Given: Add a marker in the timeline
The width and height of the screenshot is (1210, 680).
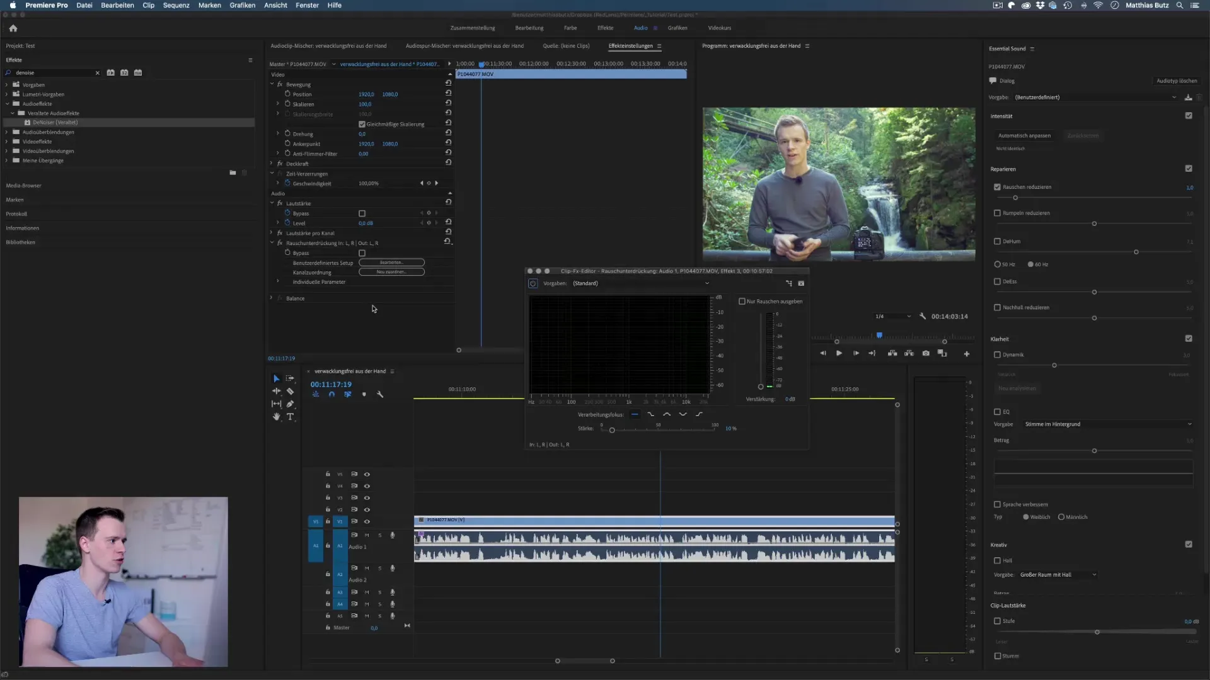Looking at the screenshot, I should click(x=364, y=394).
